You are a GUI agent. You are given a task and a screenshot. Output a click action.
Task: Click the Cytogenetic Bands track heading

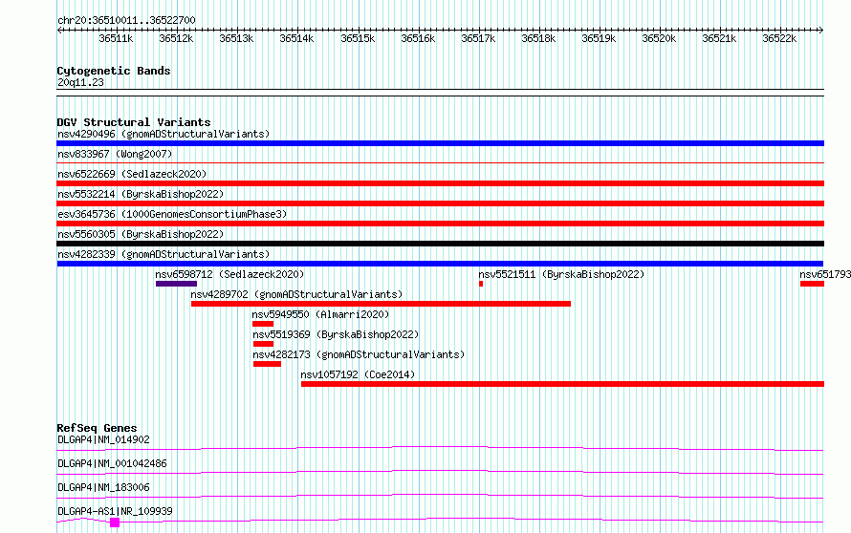tap(114, 71)
